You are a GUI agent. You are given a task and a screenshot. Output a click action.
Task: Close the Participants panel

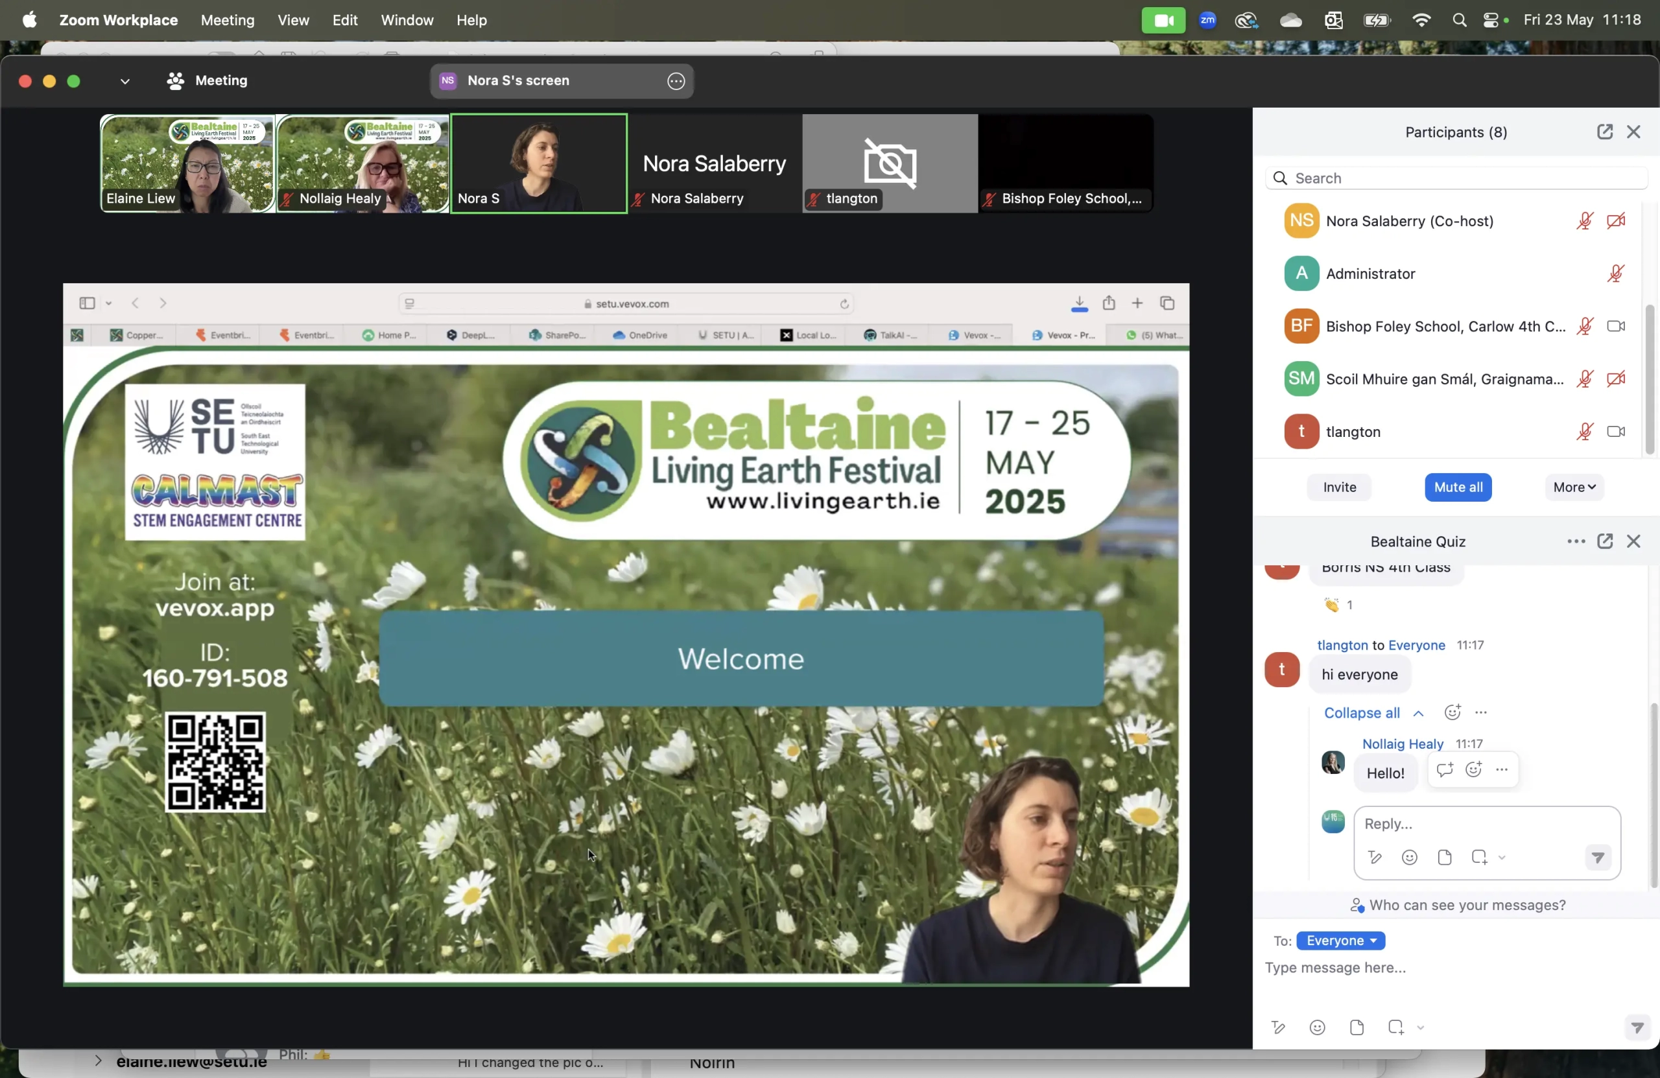click(x=1633, y=132)
